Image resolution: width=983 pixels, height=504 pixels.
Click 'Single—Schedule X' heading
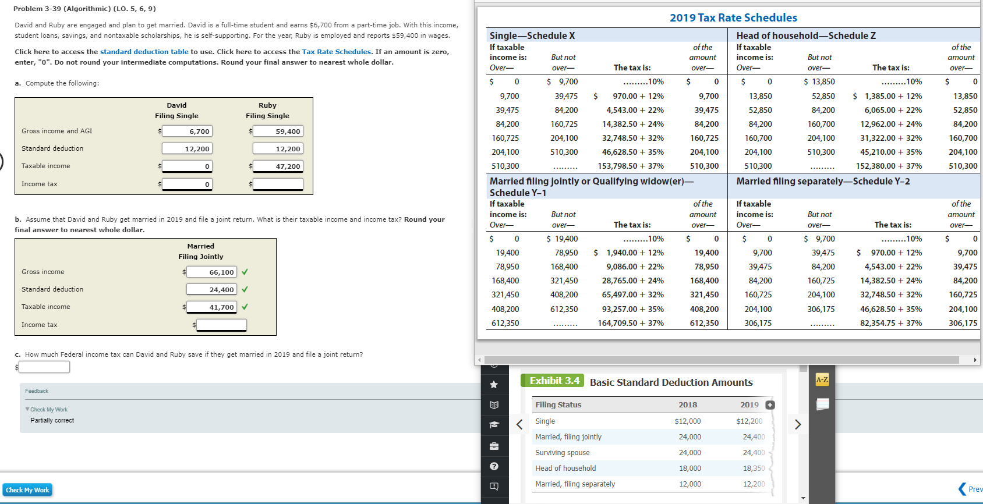tap(532, 36)
